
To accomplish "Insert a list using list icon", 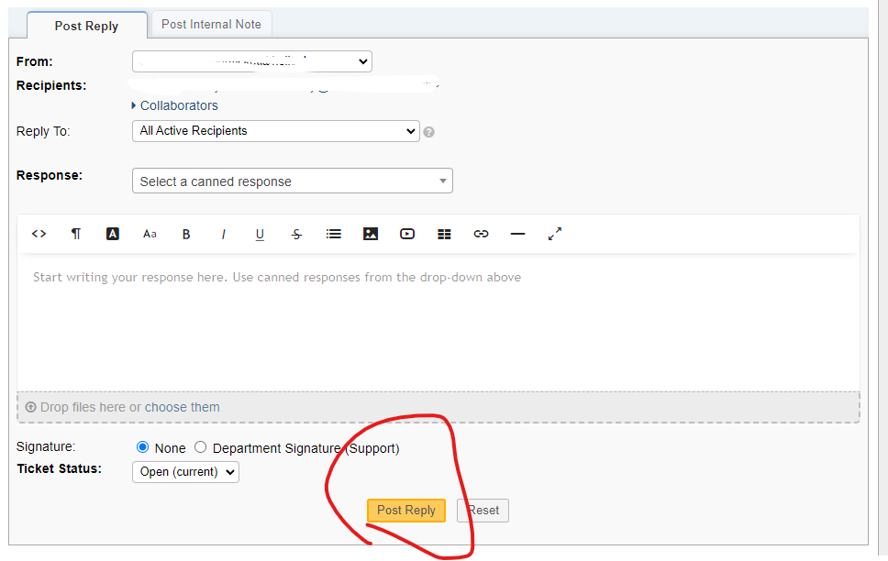I will [x=334, y=234].
